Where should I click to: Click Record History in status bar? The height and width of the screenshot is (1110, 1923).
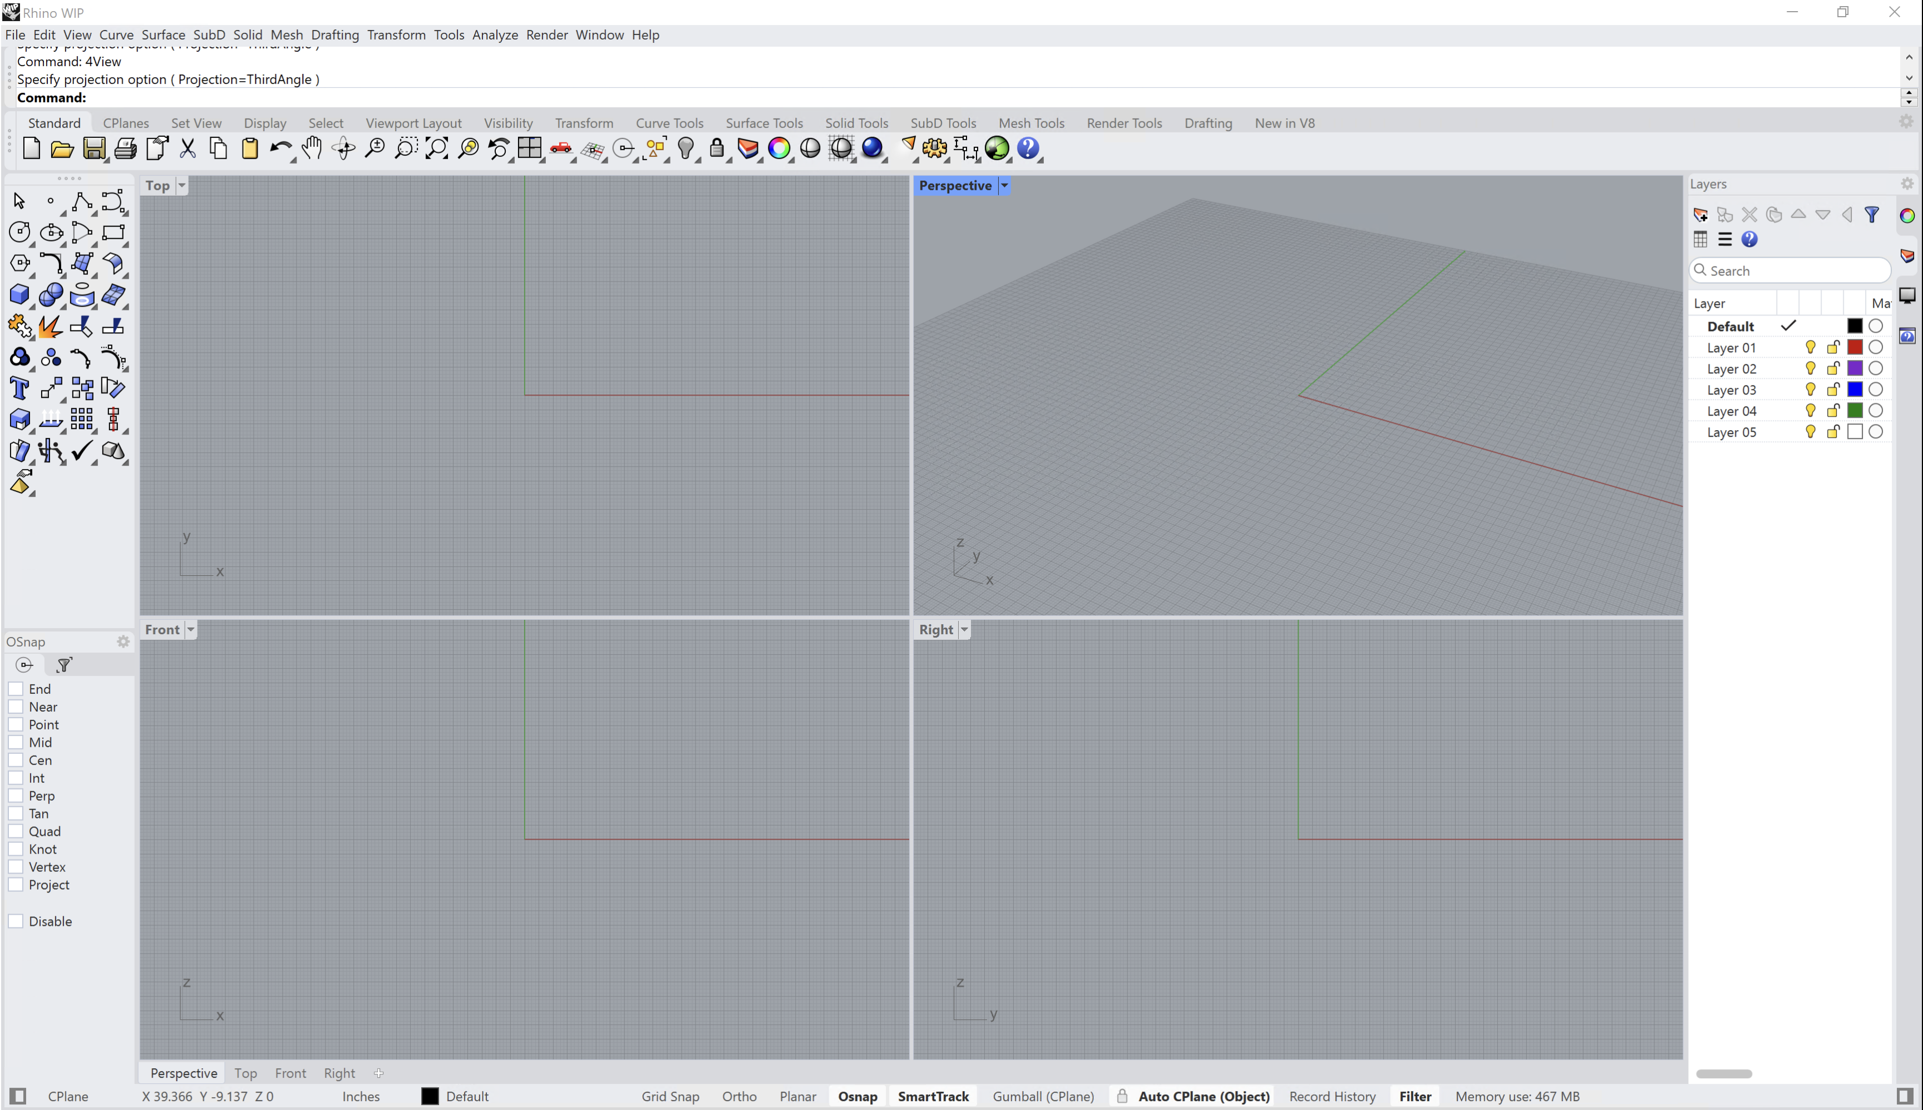pyautogui.click(x=1332, y=1096)
